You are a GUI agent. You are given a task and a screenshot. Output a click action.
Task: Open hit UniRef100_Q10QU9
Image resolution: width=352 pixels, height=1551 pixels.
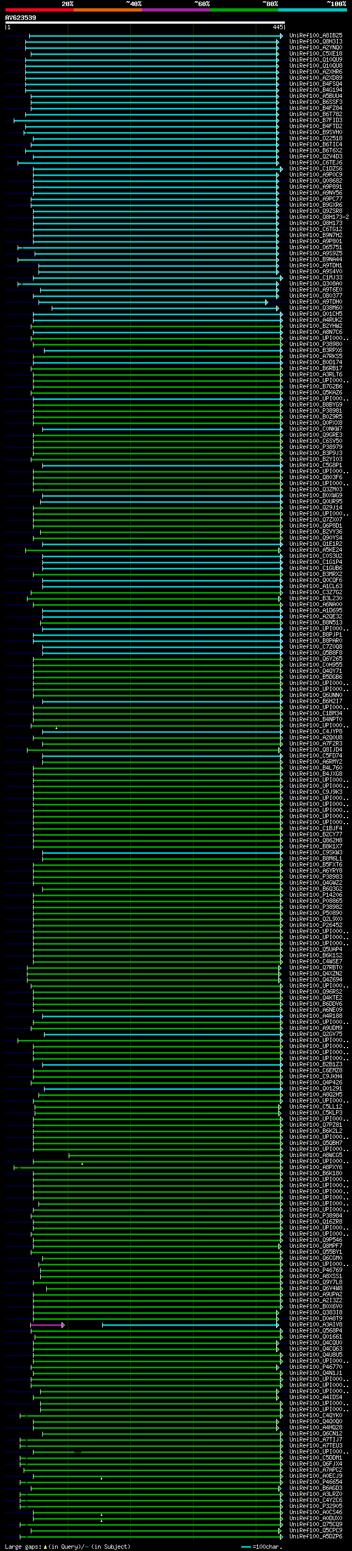315,59
